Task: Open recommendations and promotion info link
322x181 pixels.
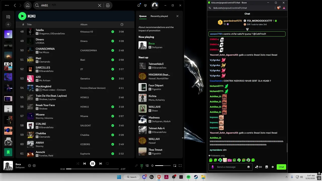Action: tap(156, 29)
